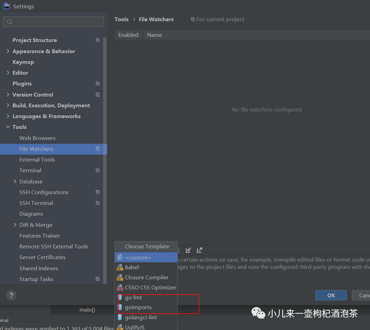Viewport: 370px width, 330px height.
Task: Click the GoLand logo icon in title bar
Action: [6, 6]
